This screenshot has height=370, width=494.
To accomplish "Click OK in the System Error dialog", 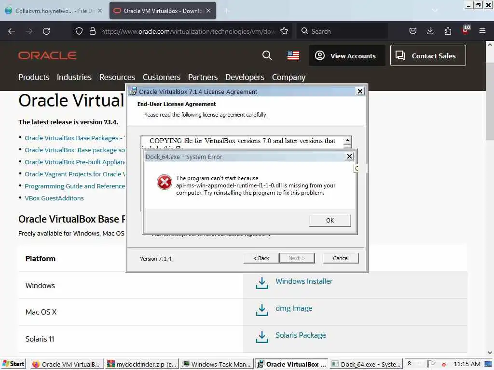I will click(x=329, y=221).
